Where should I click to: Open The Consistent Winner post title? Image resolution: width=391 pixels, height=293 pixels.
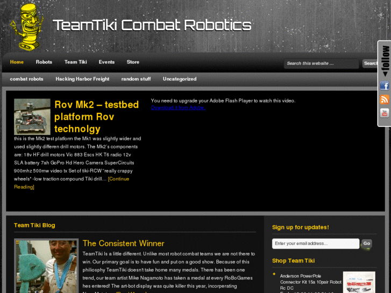[x=124, y=244]
